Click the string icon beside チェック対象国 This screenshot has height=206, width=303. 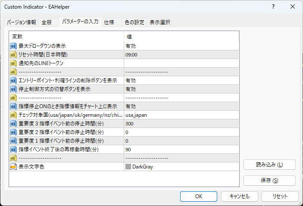13,115
